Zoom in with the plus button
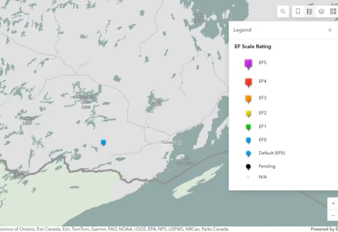 coord(333,203)
